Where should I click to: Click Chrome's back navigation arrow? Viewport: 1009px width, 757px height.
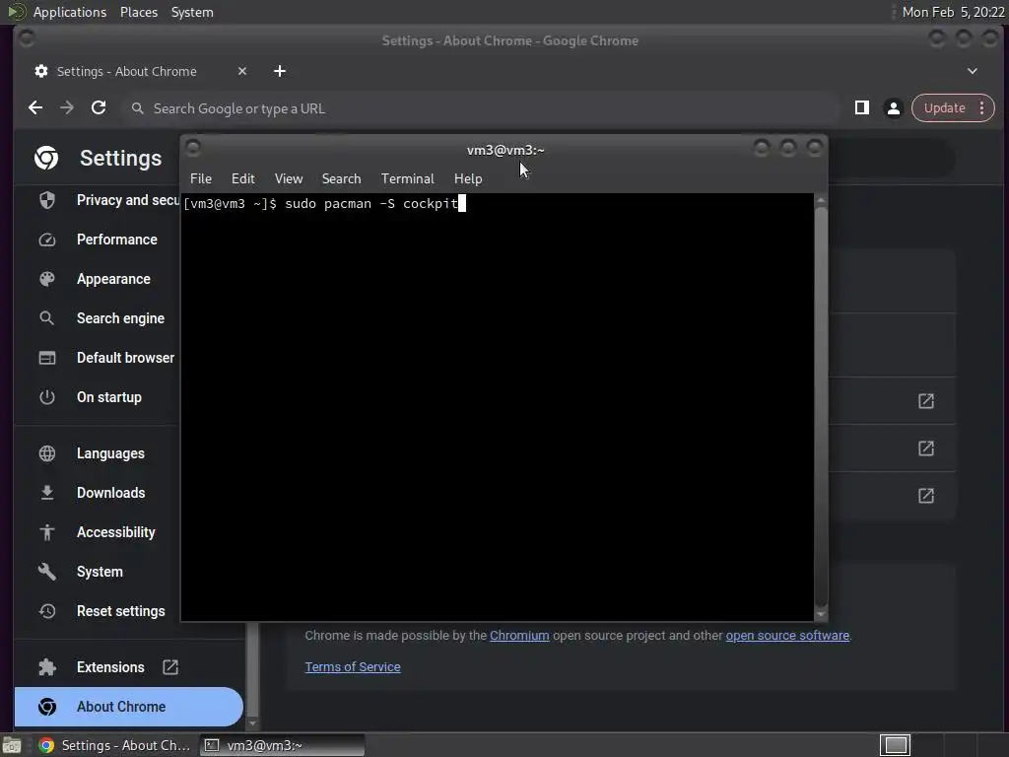point(35,108)
